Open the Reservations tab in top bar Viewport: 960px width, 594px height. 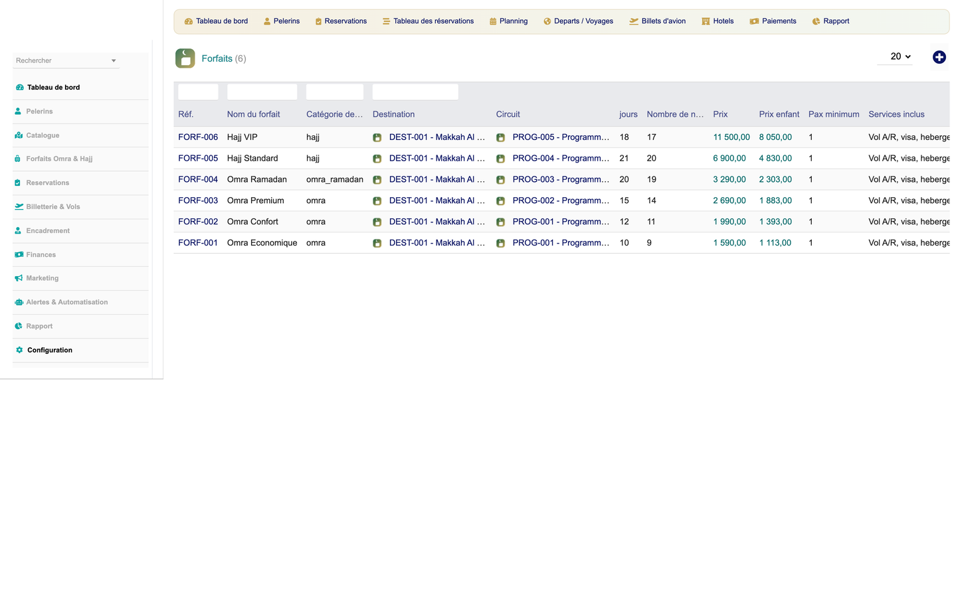pos(345,21)
